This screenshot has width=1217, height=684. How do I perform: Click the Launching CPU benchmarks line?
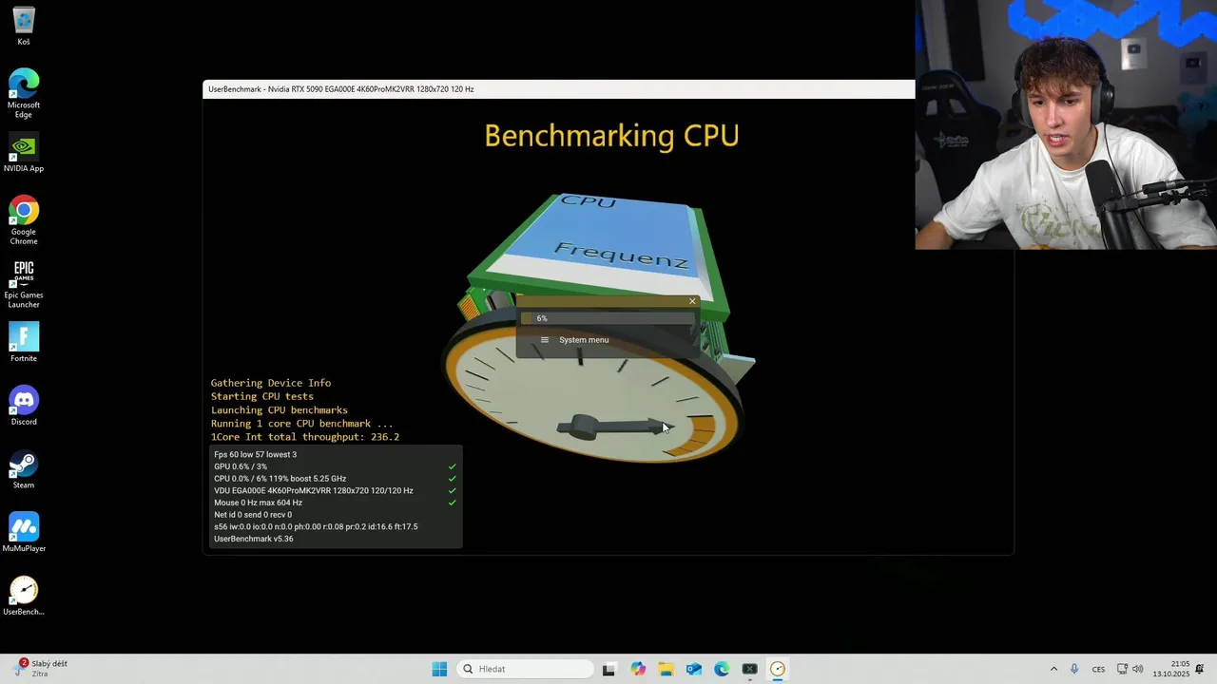coord(280,410)
